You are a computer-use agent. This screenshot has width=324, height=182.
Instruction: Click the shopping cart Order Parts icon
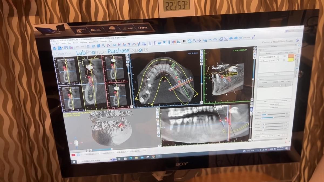click(240, 38)
